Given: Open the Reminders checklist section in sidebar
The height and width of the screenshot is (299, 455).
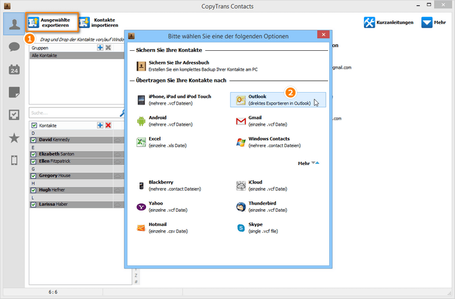Looking at the screenshot, I should tap(14, 115).
